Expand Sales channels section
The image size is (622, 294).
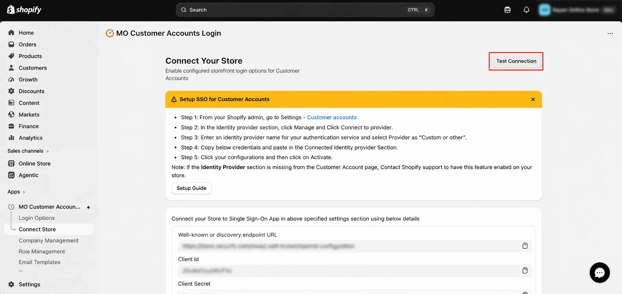tap(28, 151)
